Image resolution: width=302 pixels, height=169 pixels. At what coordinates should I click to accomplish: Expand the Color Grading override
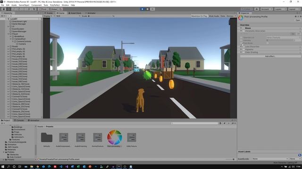(x=241, y=52)
